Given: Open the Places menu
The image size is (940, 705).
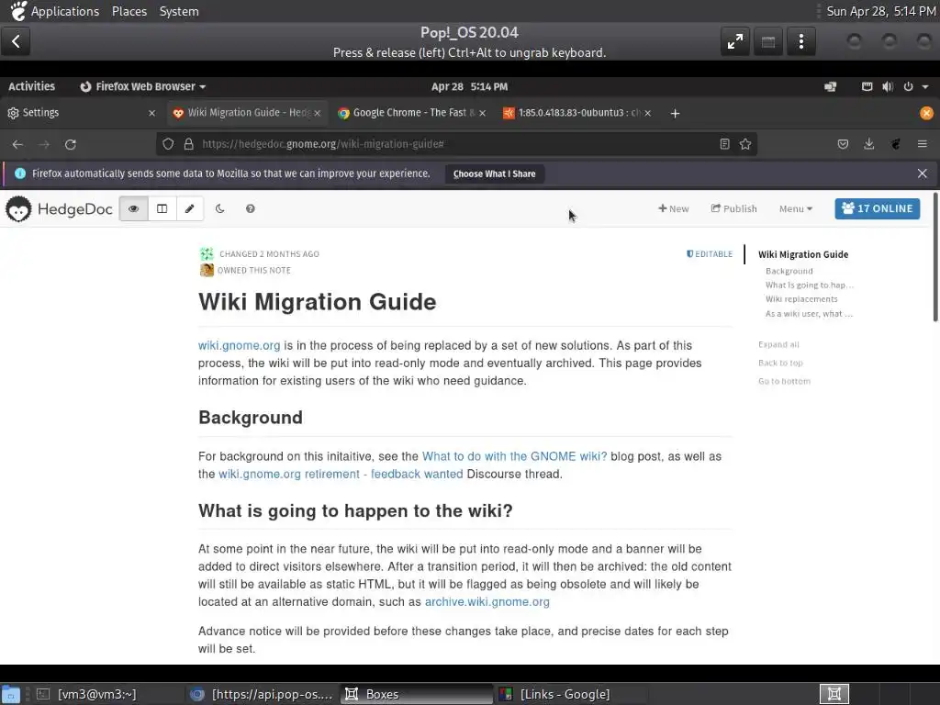Looking at the screenshot, I should coord(129,11).
